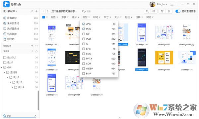Open the 形状 filter dropdown

tap(65, 17)
